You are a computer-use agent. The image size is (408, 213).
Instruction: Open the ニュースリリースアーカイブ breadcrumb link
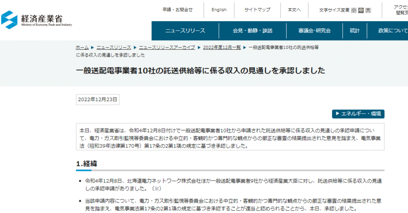pos(167,47)
